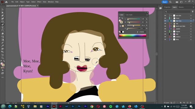Screen dimensions: 195x109
Task: Open Edit Toolbar three dots
Action: pyautogui.click(x=2, y=77)
